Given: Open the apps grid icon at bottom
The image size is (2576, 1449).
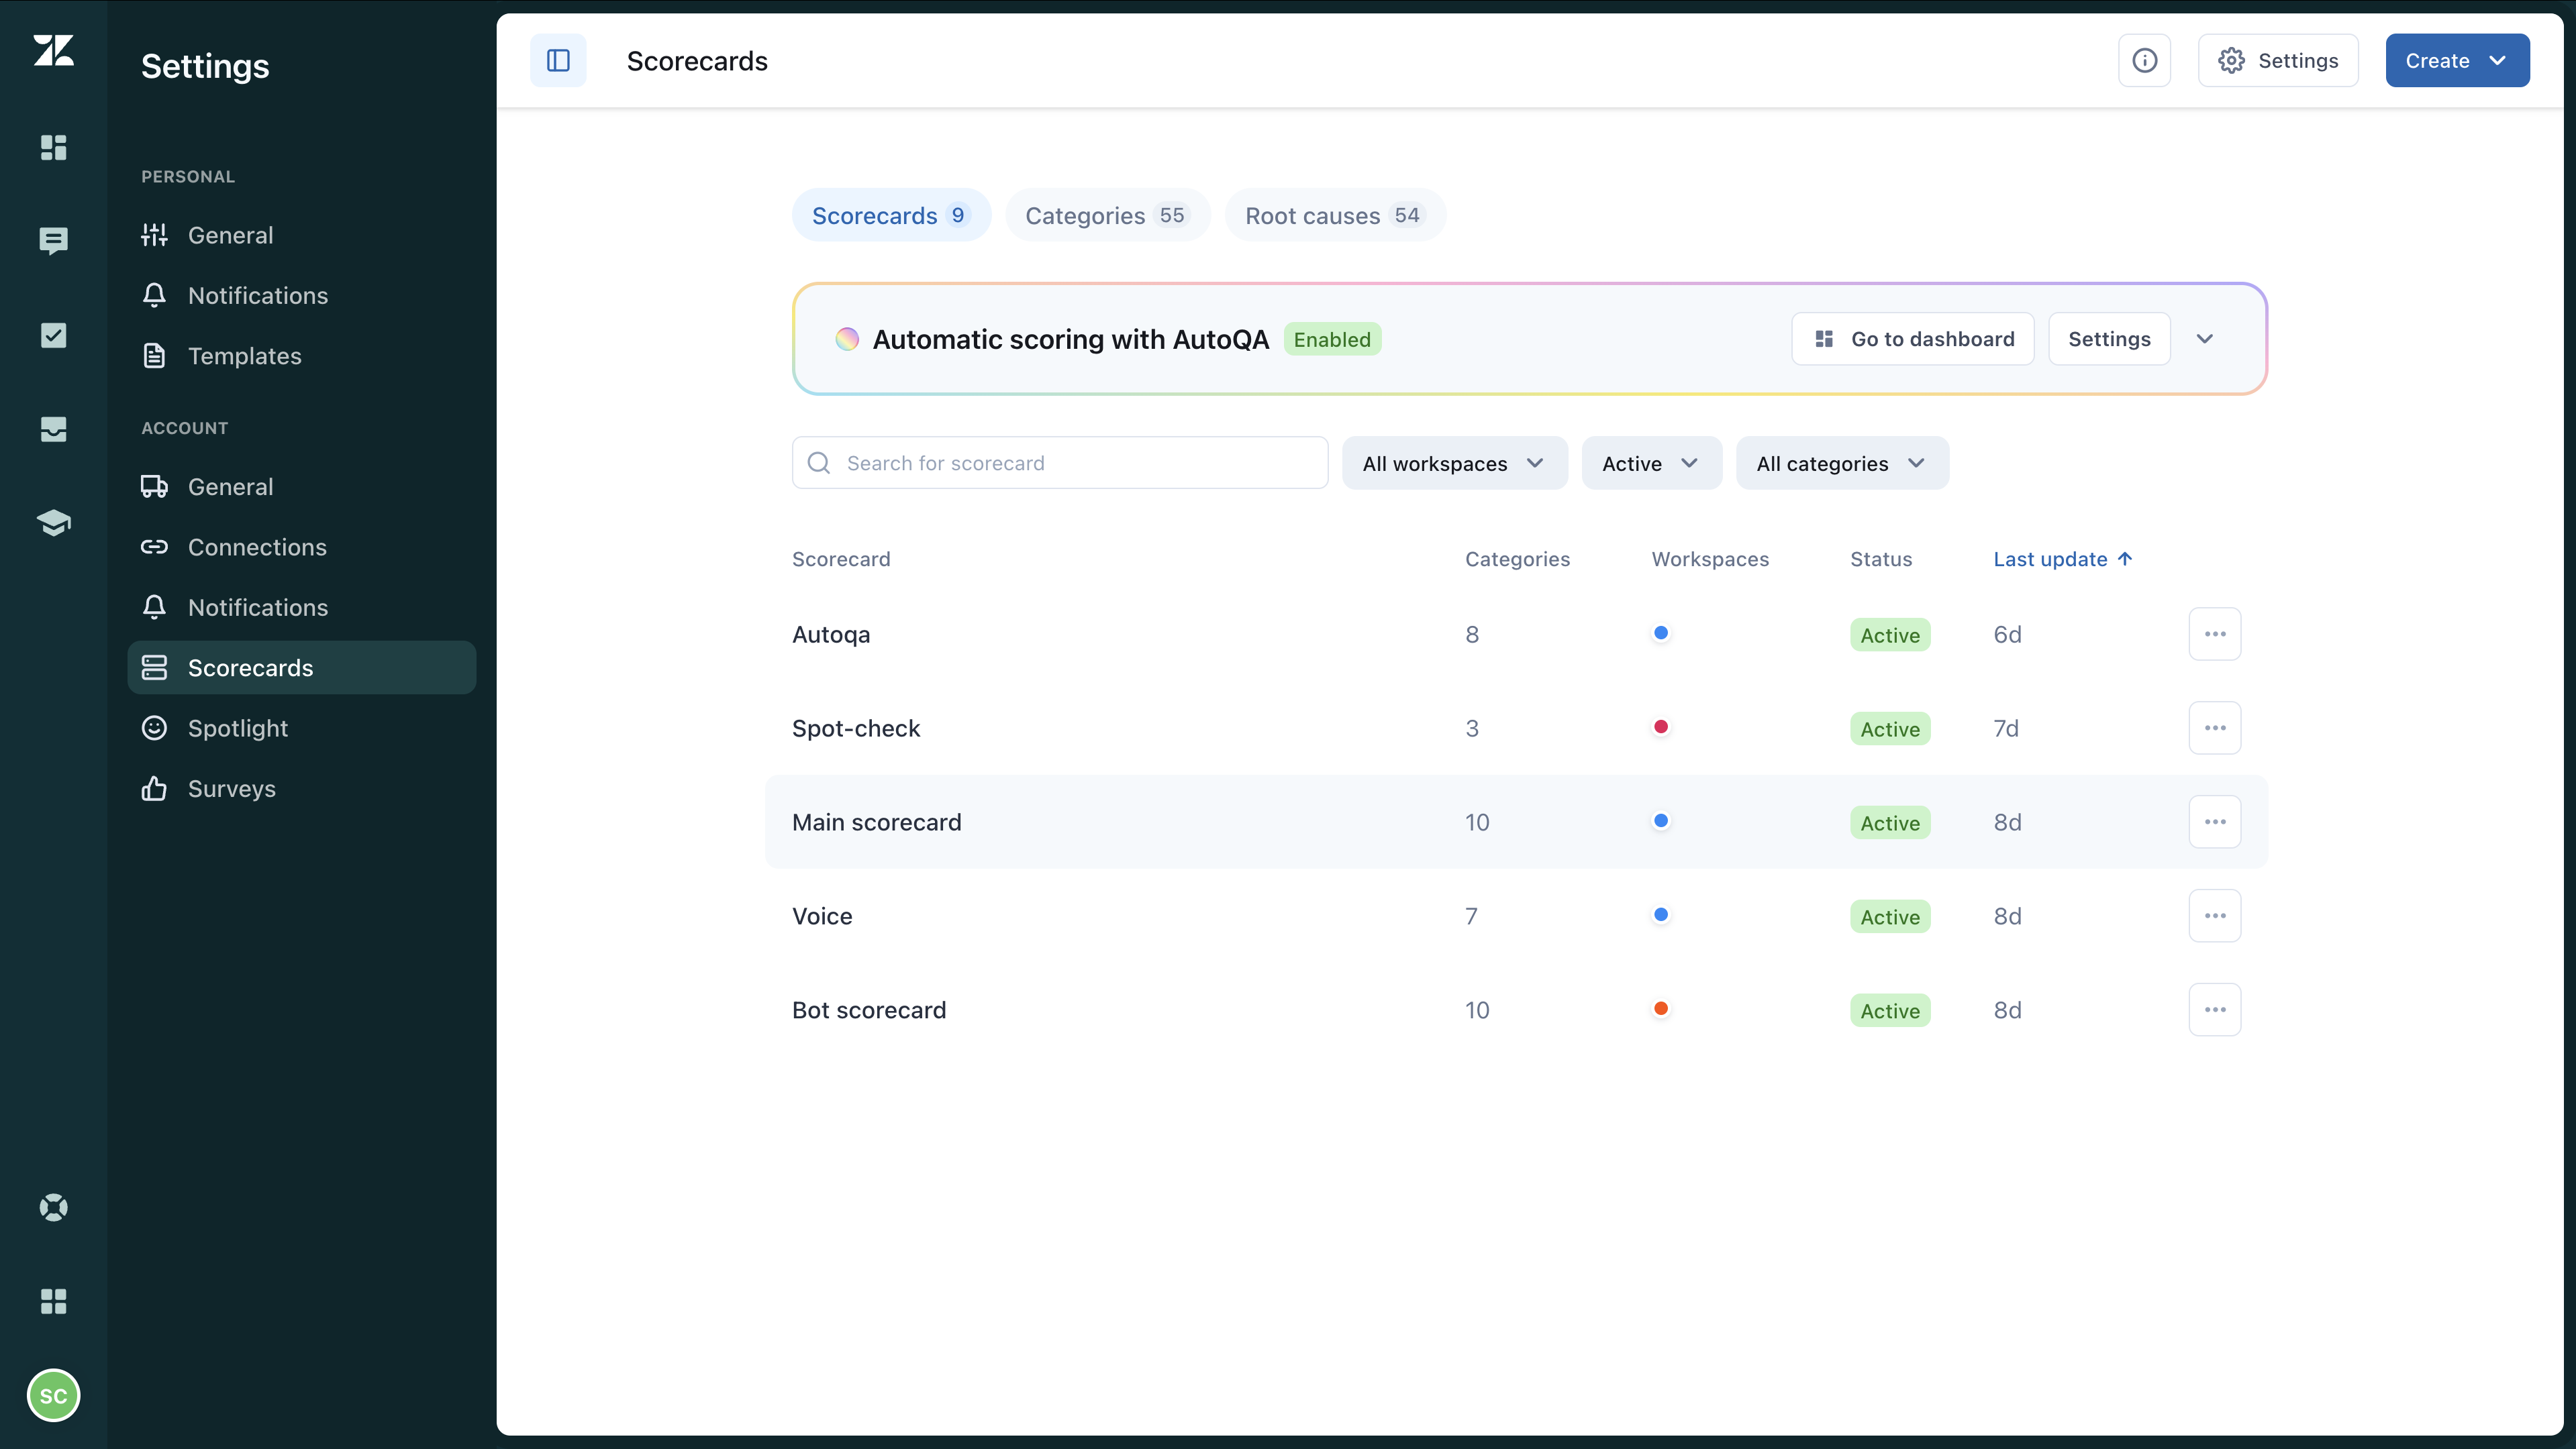Looking at the screenshot, I should coord(53,1301).
